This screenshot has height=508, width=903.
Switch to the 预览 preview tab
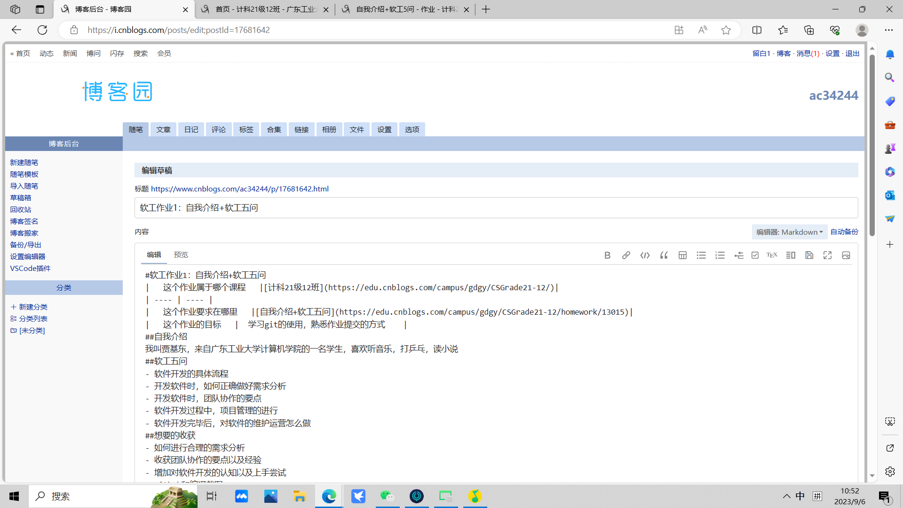pyautogui.click(x=181, y=254)
